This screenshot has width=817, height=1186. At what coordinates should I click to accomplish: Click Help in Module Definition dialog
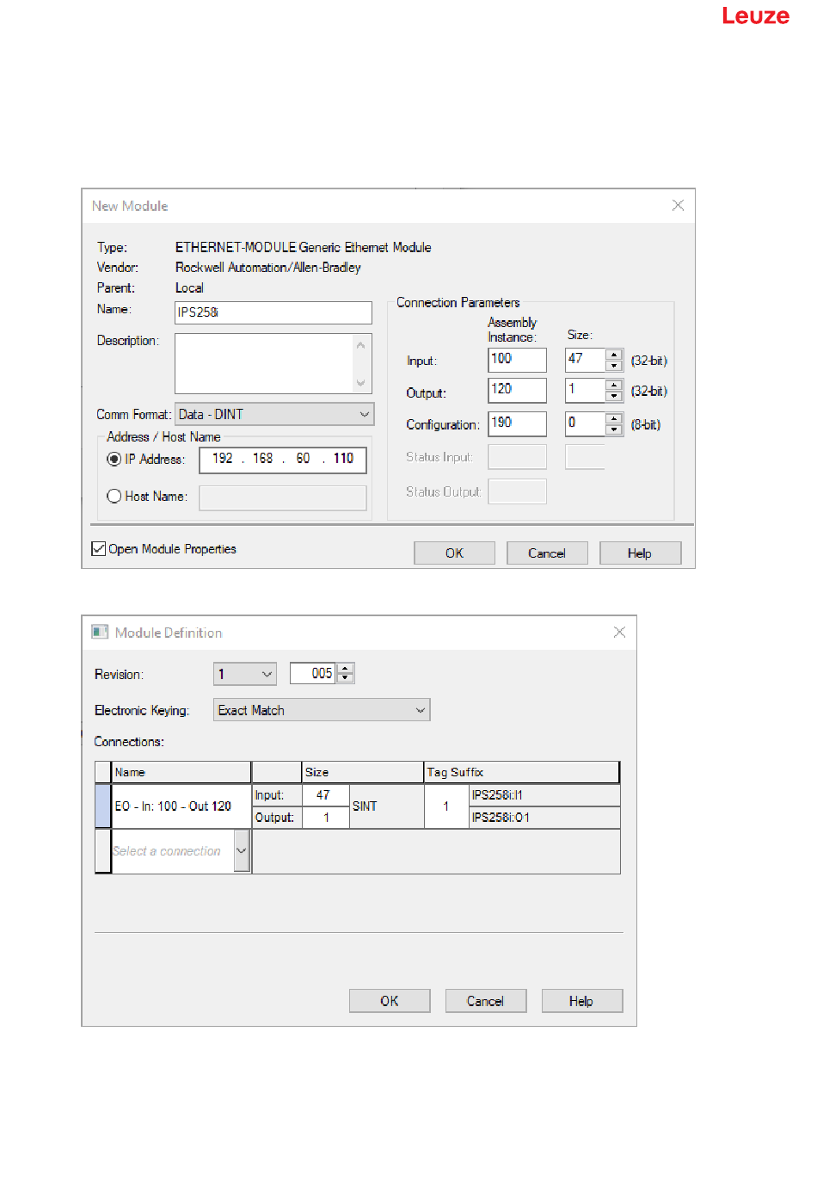click(x=582, y=1001)
